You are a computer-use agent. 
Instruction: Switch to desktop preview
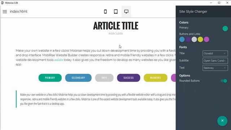coord(126,12)
